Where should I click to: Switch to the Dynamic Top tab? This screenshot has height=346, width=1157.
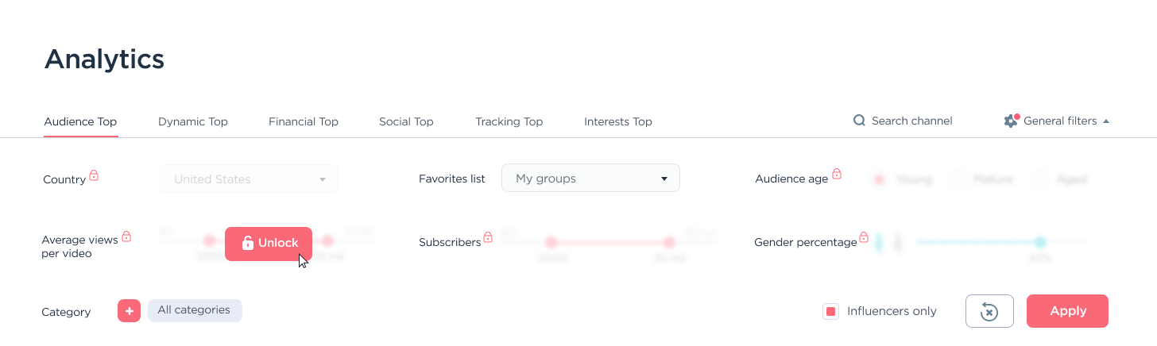tap(193, 122)
